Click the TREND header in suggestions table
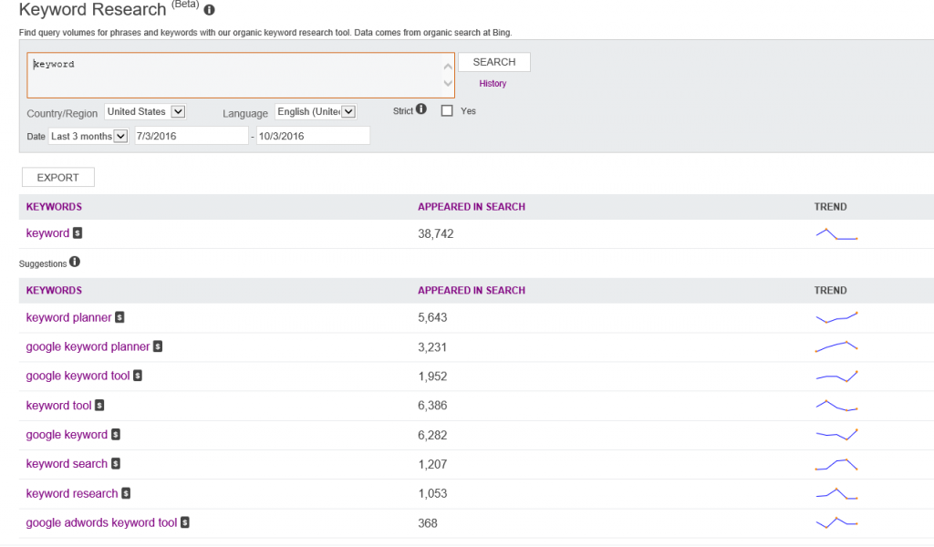The height and width of the screenshot is (547, 934). (830, 291)
